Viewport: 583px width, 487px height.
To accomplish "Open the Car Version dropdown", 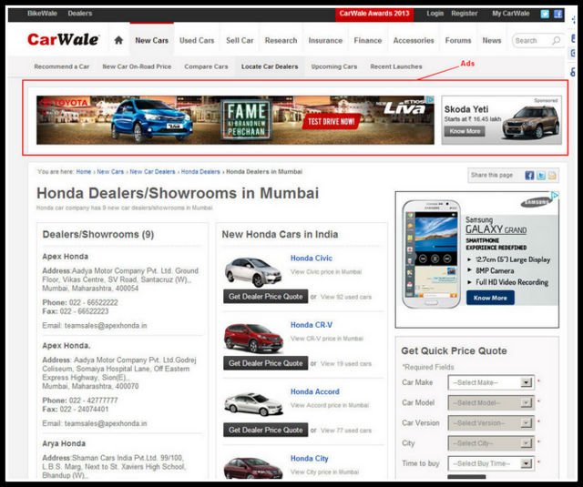I will (x=491, y=422).
